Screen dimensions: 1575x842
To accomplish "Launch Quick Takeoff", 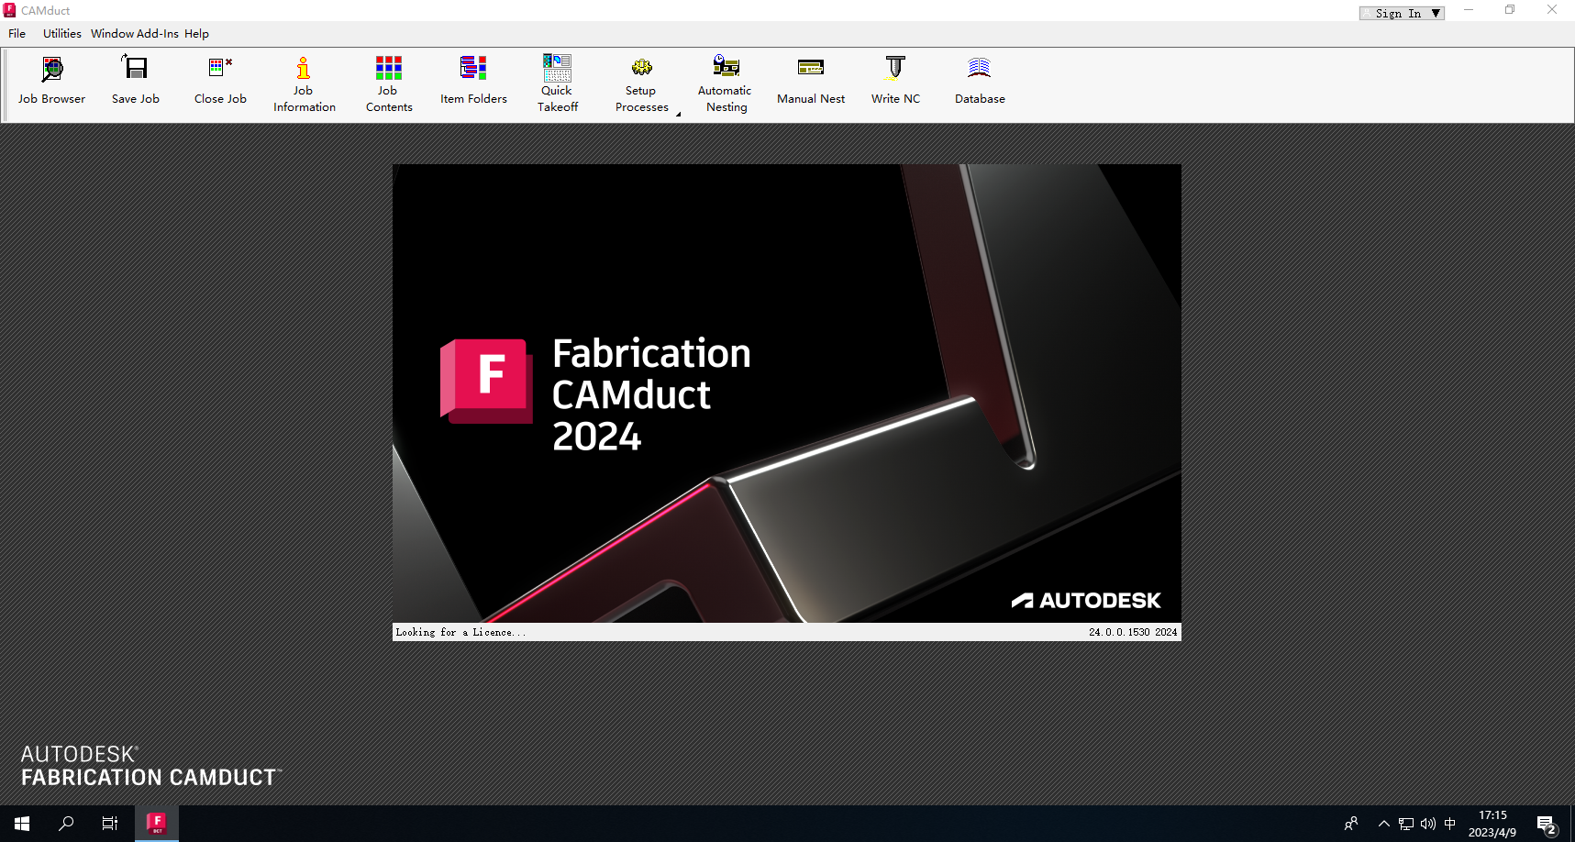I will coord(557,83).
